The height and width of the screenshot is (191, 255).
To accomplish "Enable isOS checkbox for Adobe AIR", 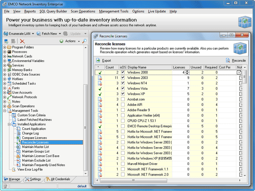I will (x=123, y=105).
